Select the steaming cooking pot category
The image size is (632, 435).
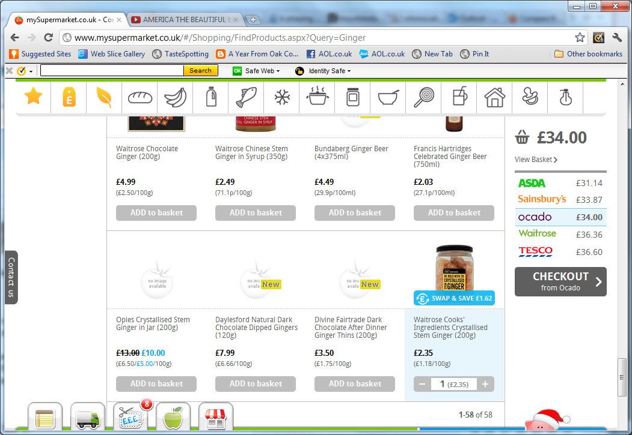(x=318, y=97)
